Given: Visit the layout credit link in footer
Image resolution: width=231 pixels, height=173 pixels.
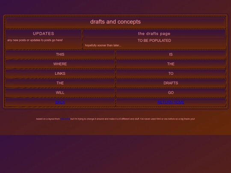Looking at the screenshot, I should coord(65,119).
